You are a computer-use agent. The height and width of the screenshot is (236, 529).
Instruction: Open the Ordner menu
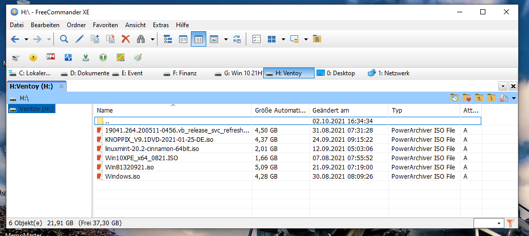point(76,25)
